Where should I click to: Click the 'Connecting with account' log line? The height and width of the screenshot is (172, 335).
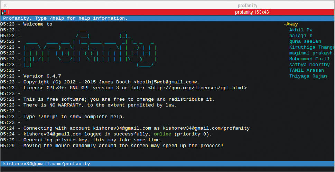136,128
